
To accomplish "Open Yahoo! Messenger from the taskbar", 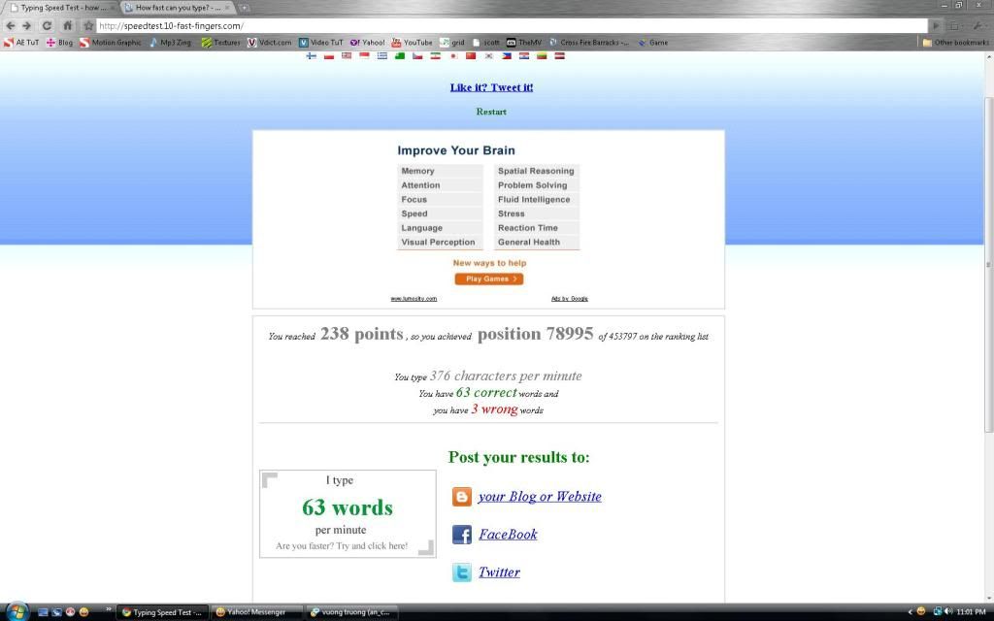I will (x=255, y=612).
